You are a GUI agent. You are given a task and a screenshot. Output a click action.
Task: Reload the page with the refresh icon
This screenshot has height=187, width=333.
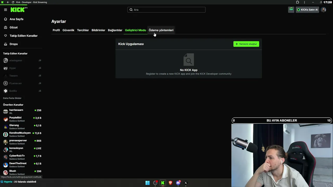13,2
